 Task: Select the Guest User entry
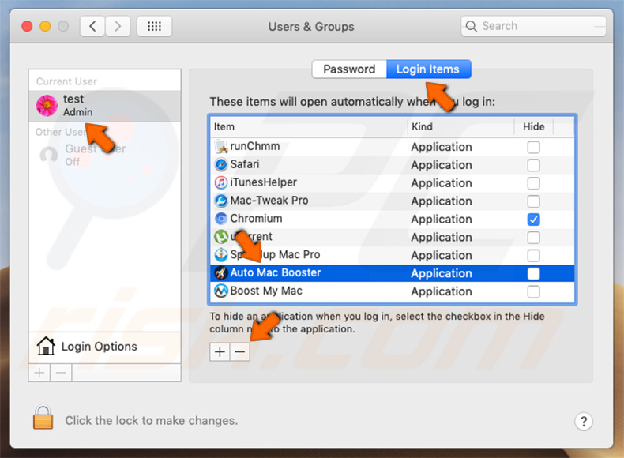[105, 155]
